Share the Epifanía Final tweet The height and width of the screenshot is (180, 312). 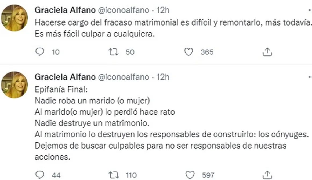coord(267,175)
